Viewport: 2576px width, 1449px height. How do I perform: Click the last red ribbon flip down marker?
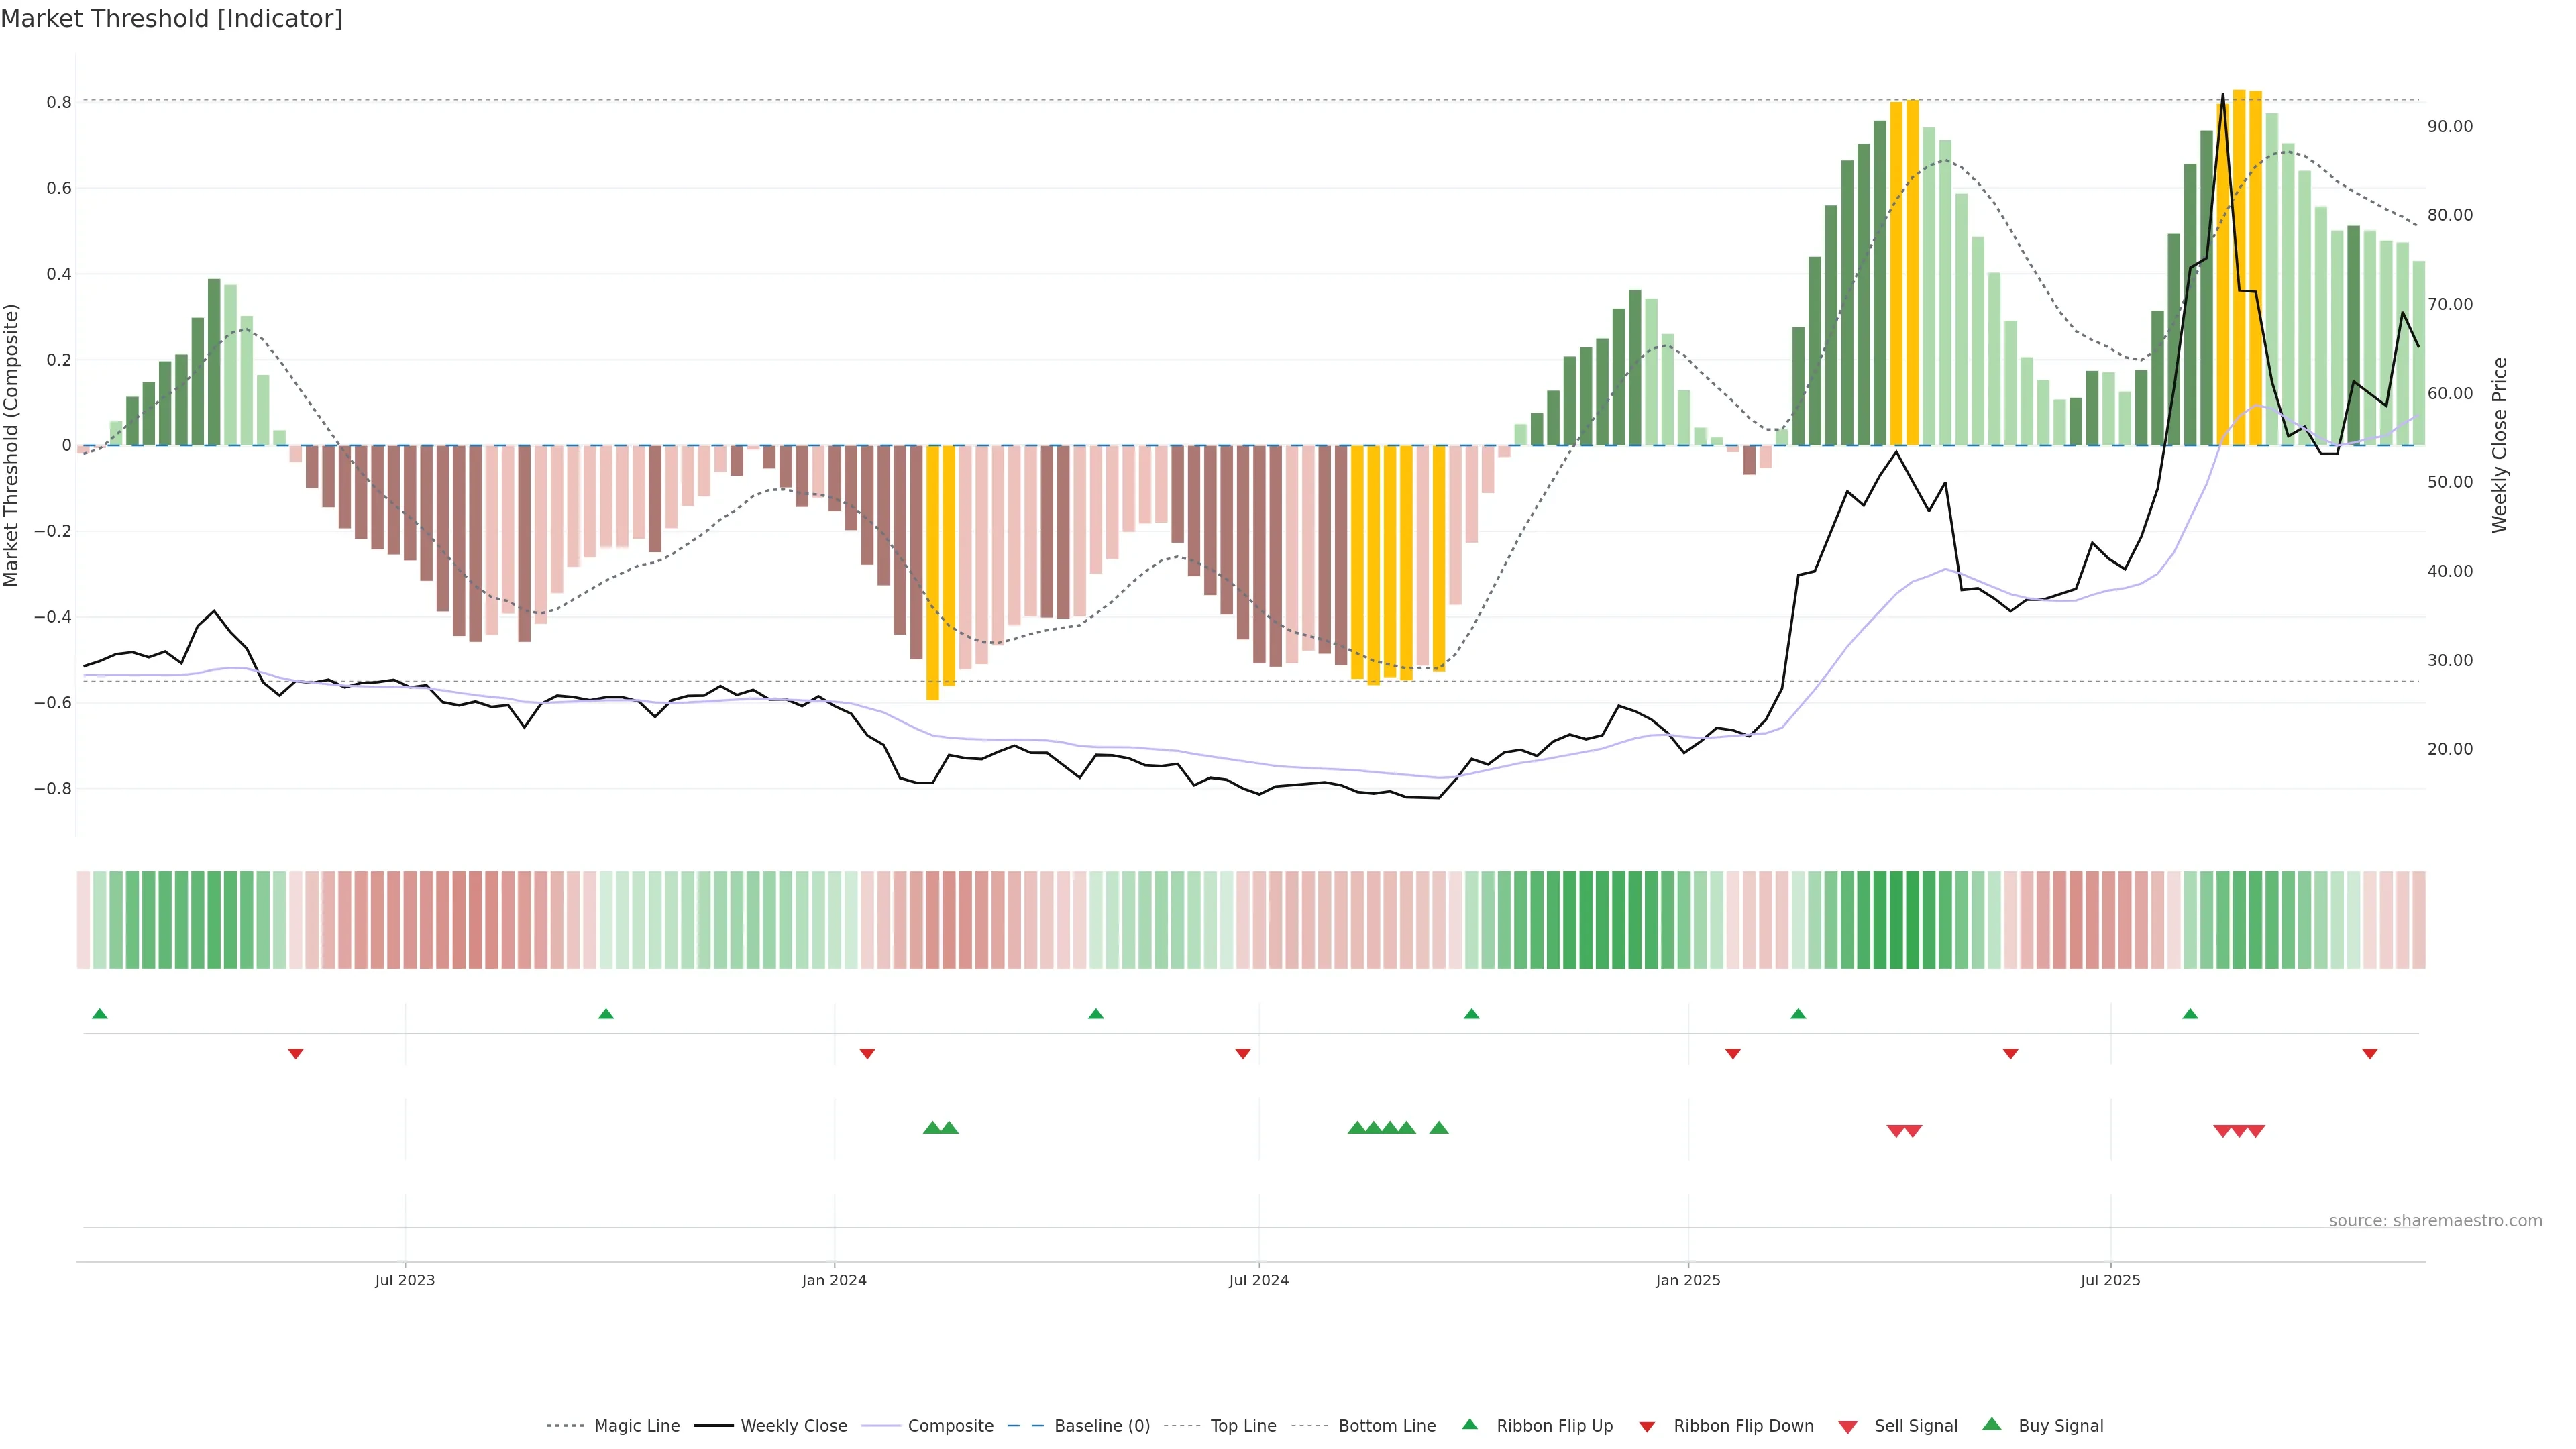coord(2369,1053)
